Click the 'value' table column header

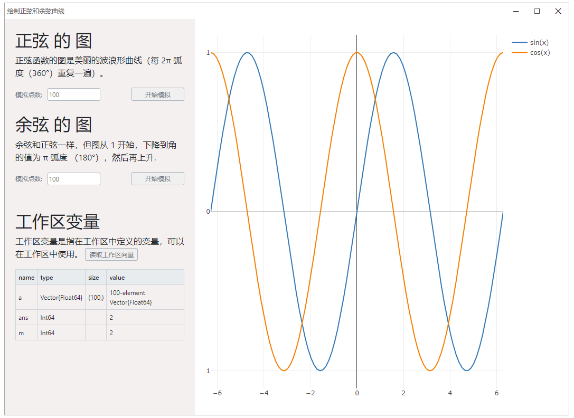tap(145, 278)
